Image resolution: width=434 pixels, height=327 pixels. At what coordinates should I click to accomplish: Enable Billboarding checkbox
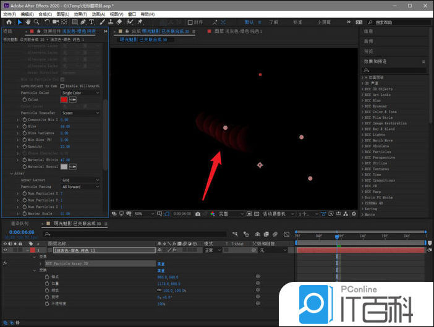(62, 86)
